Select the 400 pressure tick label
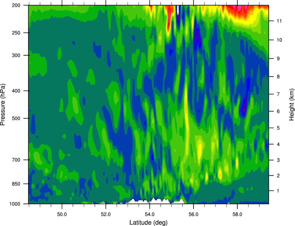 16,91
